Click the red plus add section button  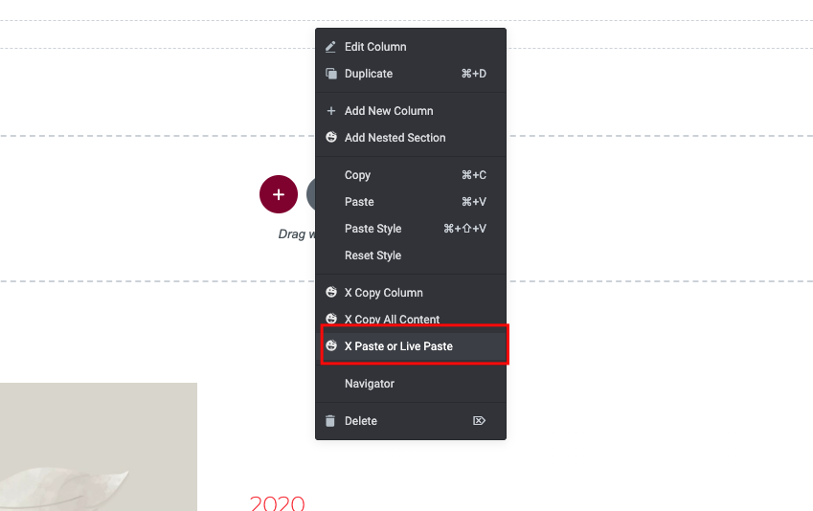pos(279,194)
